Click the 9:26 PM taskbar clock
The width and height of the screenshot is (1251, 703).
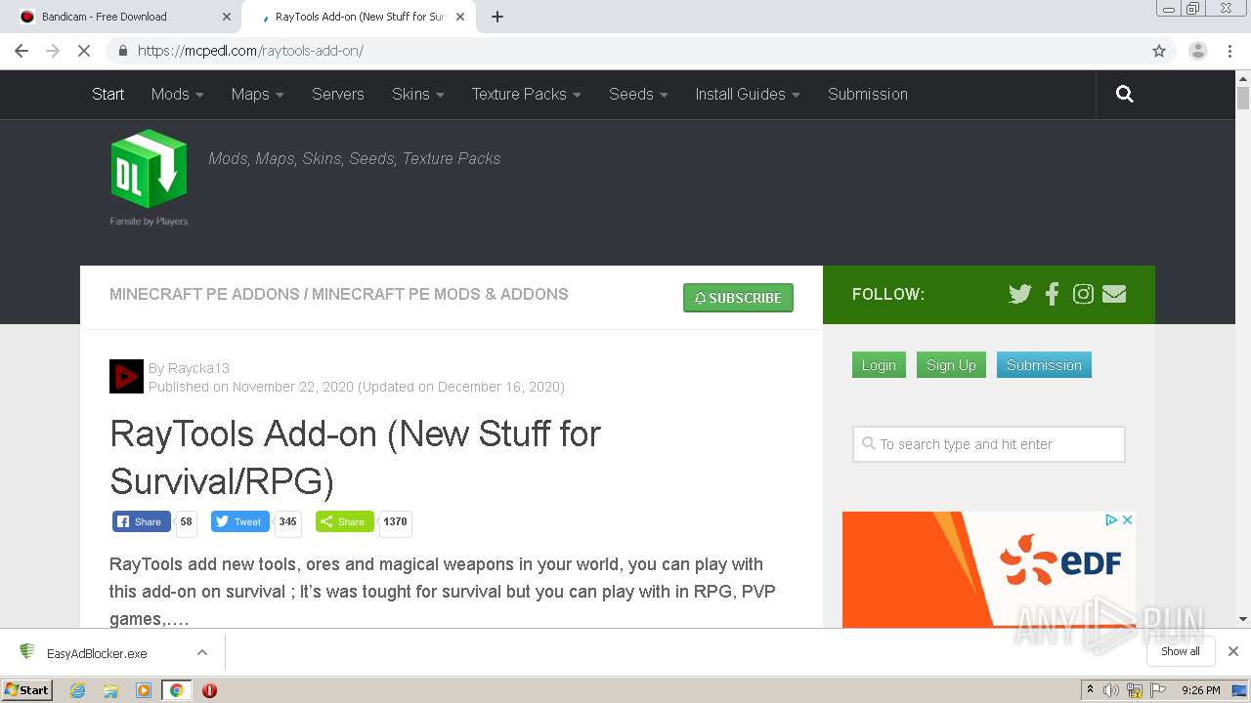(1201, 690)
